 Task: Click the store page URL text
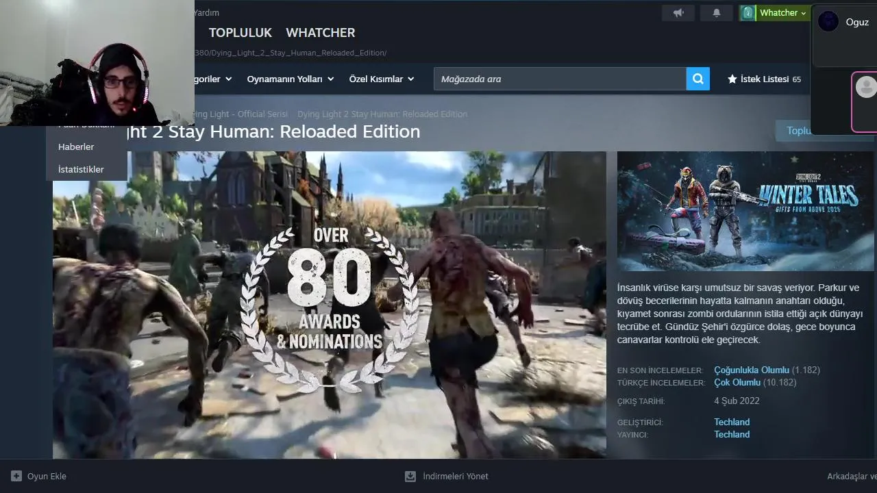tap(291, 53)
